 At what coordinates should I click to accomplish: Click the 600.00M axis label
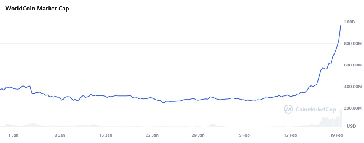click(x=353, y=65)
